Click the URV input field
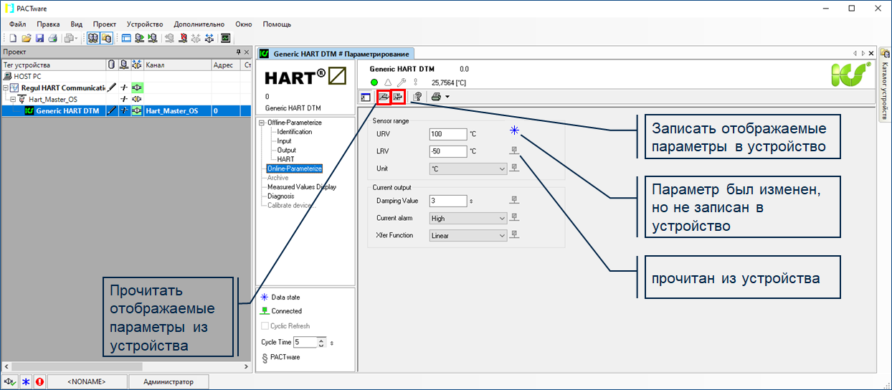 [x=447, y=134]
